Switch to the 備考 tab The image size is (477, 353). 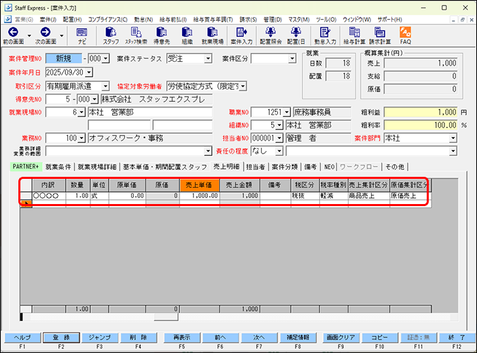311,167
